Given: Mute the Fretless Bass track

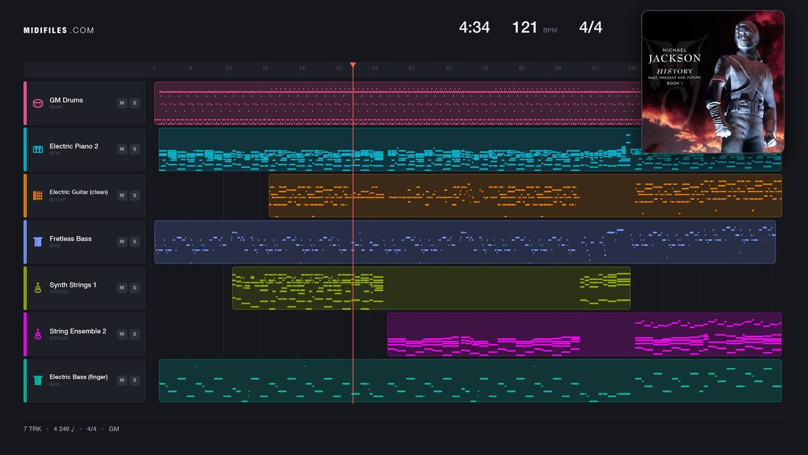Looking at the screenshot, I should coord(122,241).
